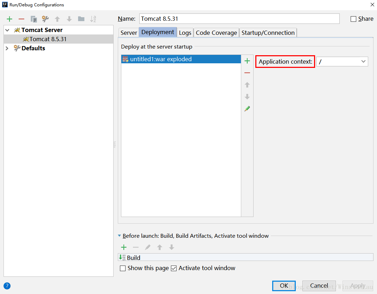Image resolution: width=377 pixels, height=294 pixels.
Task: Move before launch task down arrow
Action: (171, 247)
